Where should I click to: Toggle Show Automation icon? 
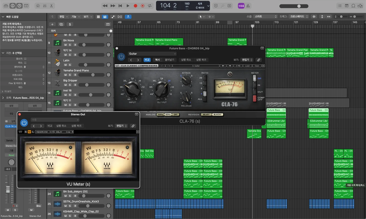tap(113, 17)
